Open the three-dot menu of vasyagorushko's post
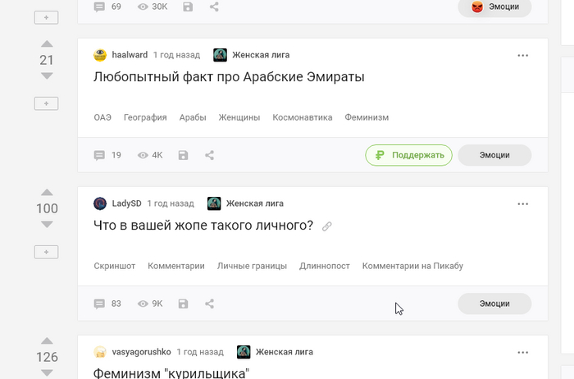 point(523,352)
